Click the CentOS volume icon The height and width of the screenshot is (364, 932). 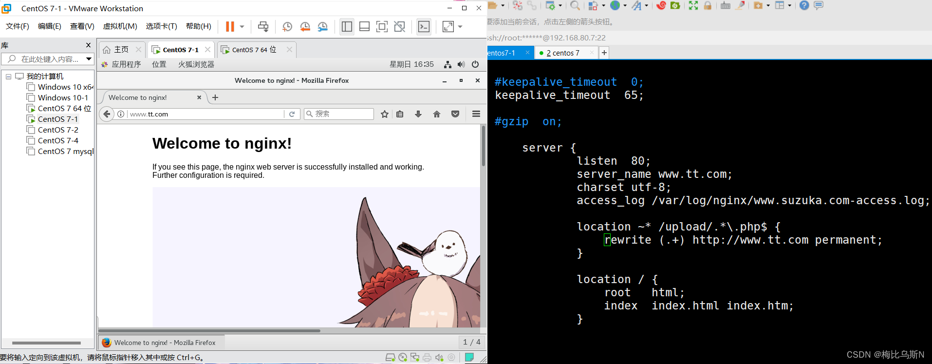pyautogui.click(x=461, y=64)
